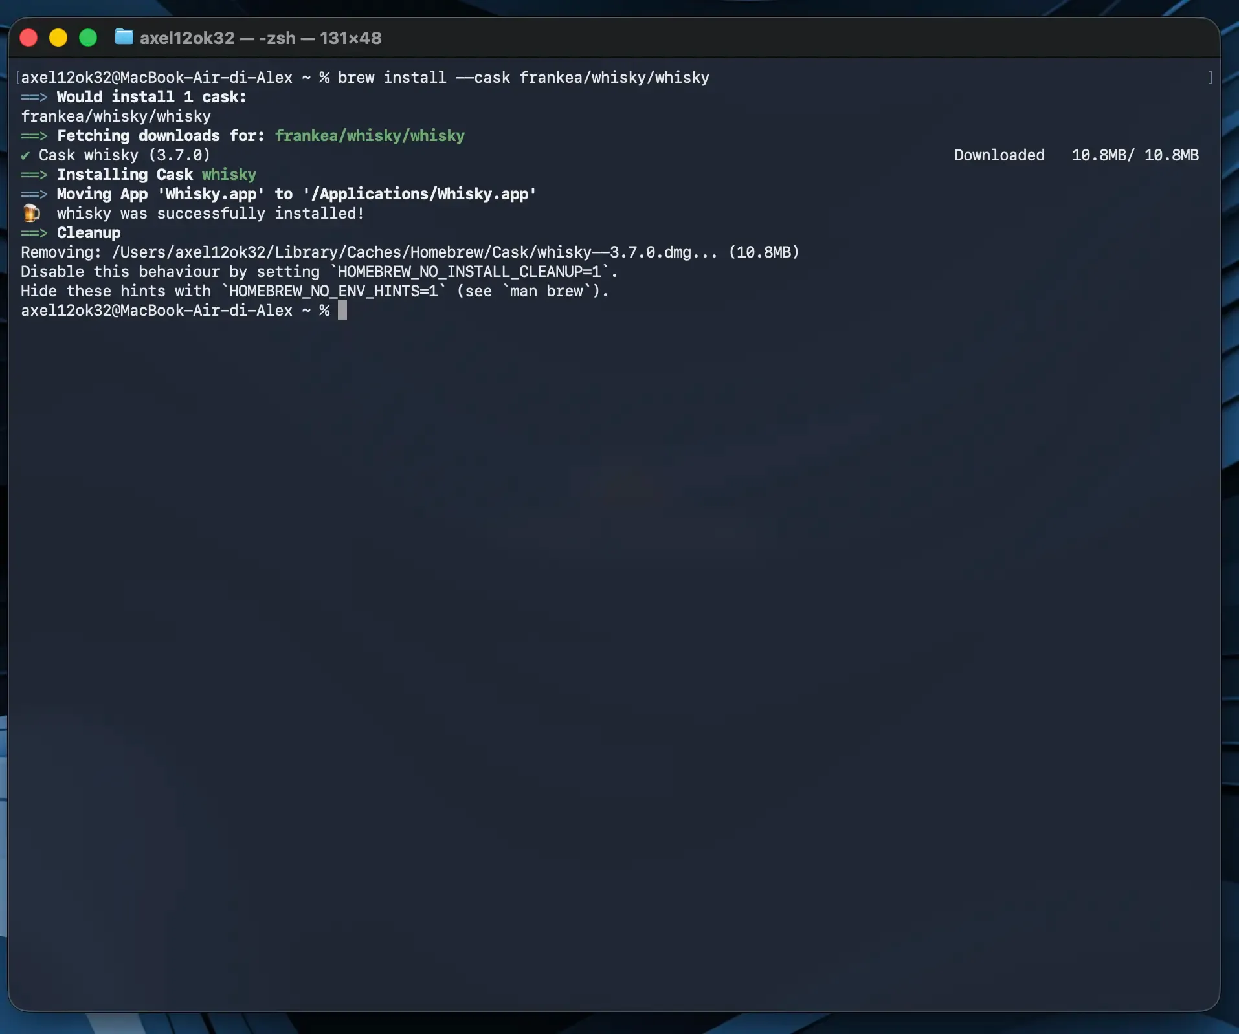Image resolution: width=1239 pixels, height=1034 pixels.
Task: Click the plain 'frankea/whisky/whisky' line under 'Would install'
Action: [116, 116]
